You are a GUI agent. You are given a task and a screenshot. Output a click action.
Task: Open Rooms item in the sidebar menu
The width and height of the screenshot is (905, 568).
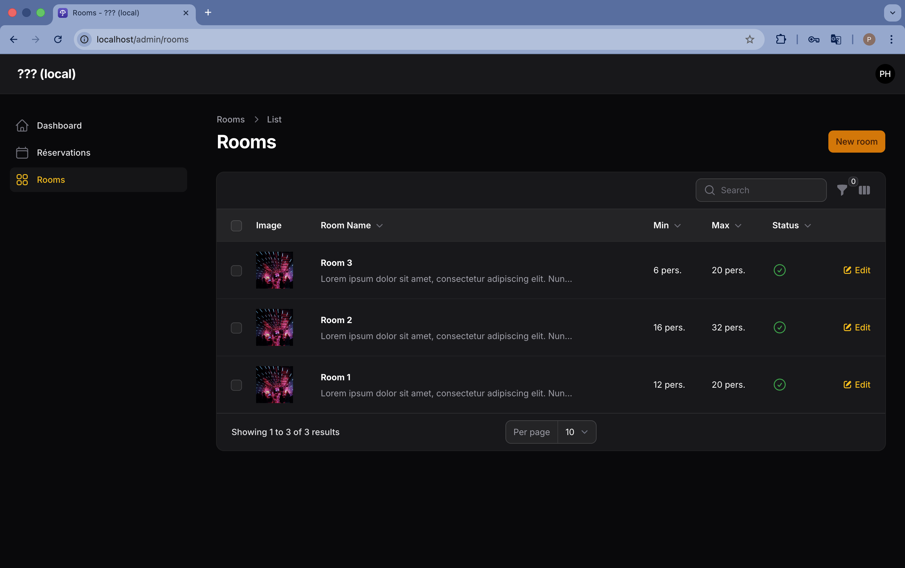[51, 180]
